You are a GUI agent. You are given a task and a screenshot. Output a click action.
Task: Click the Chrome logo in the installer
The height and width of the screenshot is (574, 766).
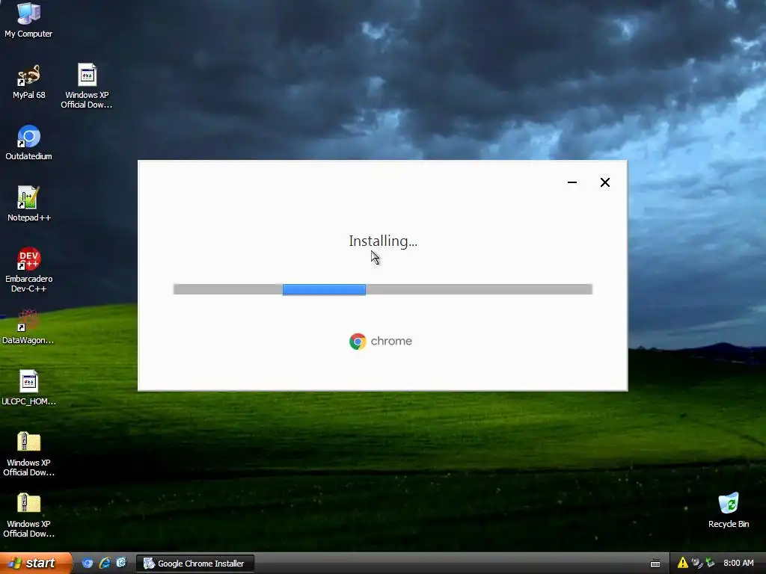point(358,341)
